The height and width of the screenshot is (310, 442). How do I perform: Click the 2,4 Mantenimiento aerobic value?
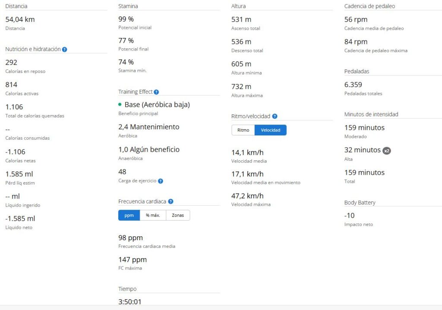click(148, 127)
